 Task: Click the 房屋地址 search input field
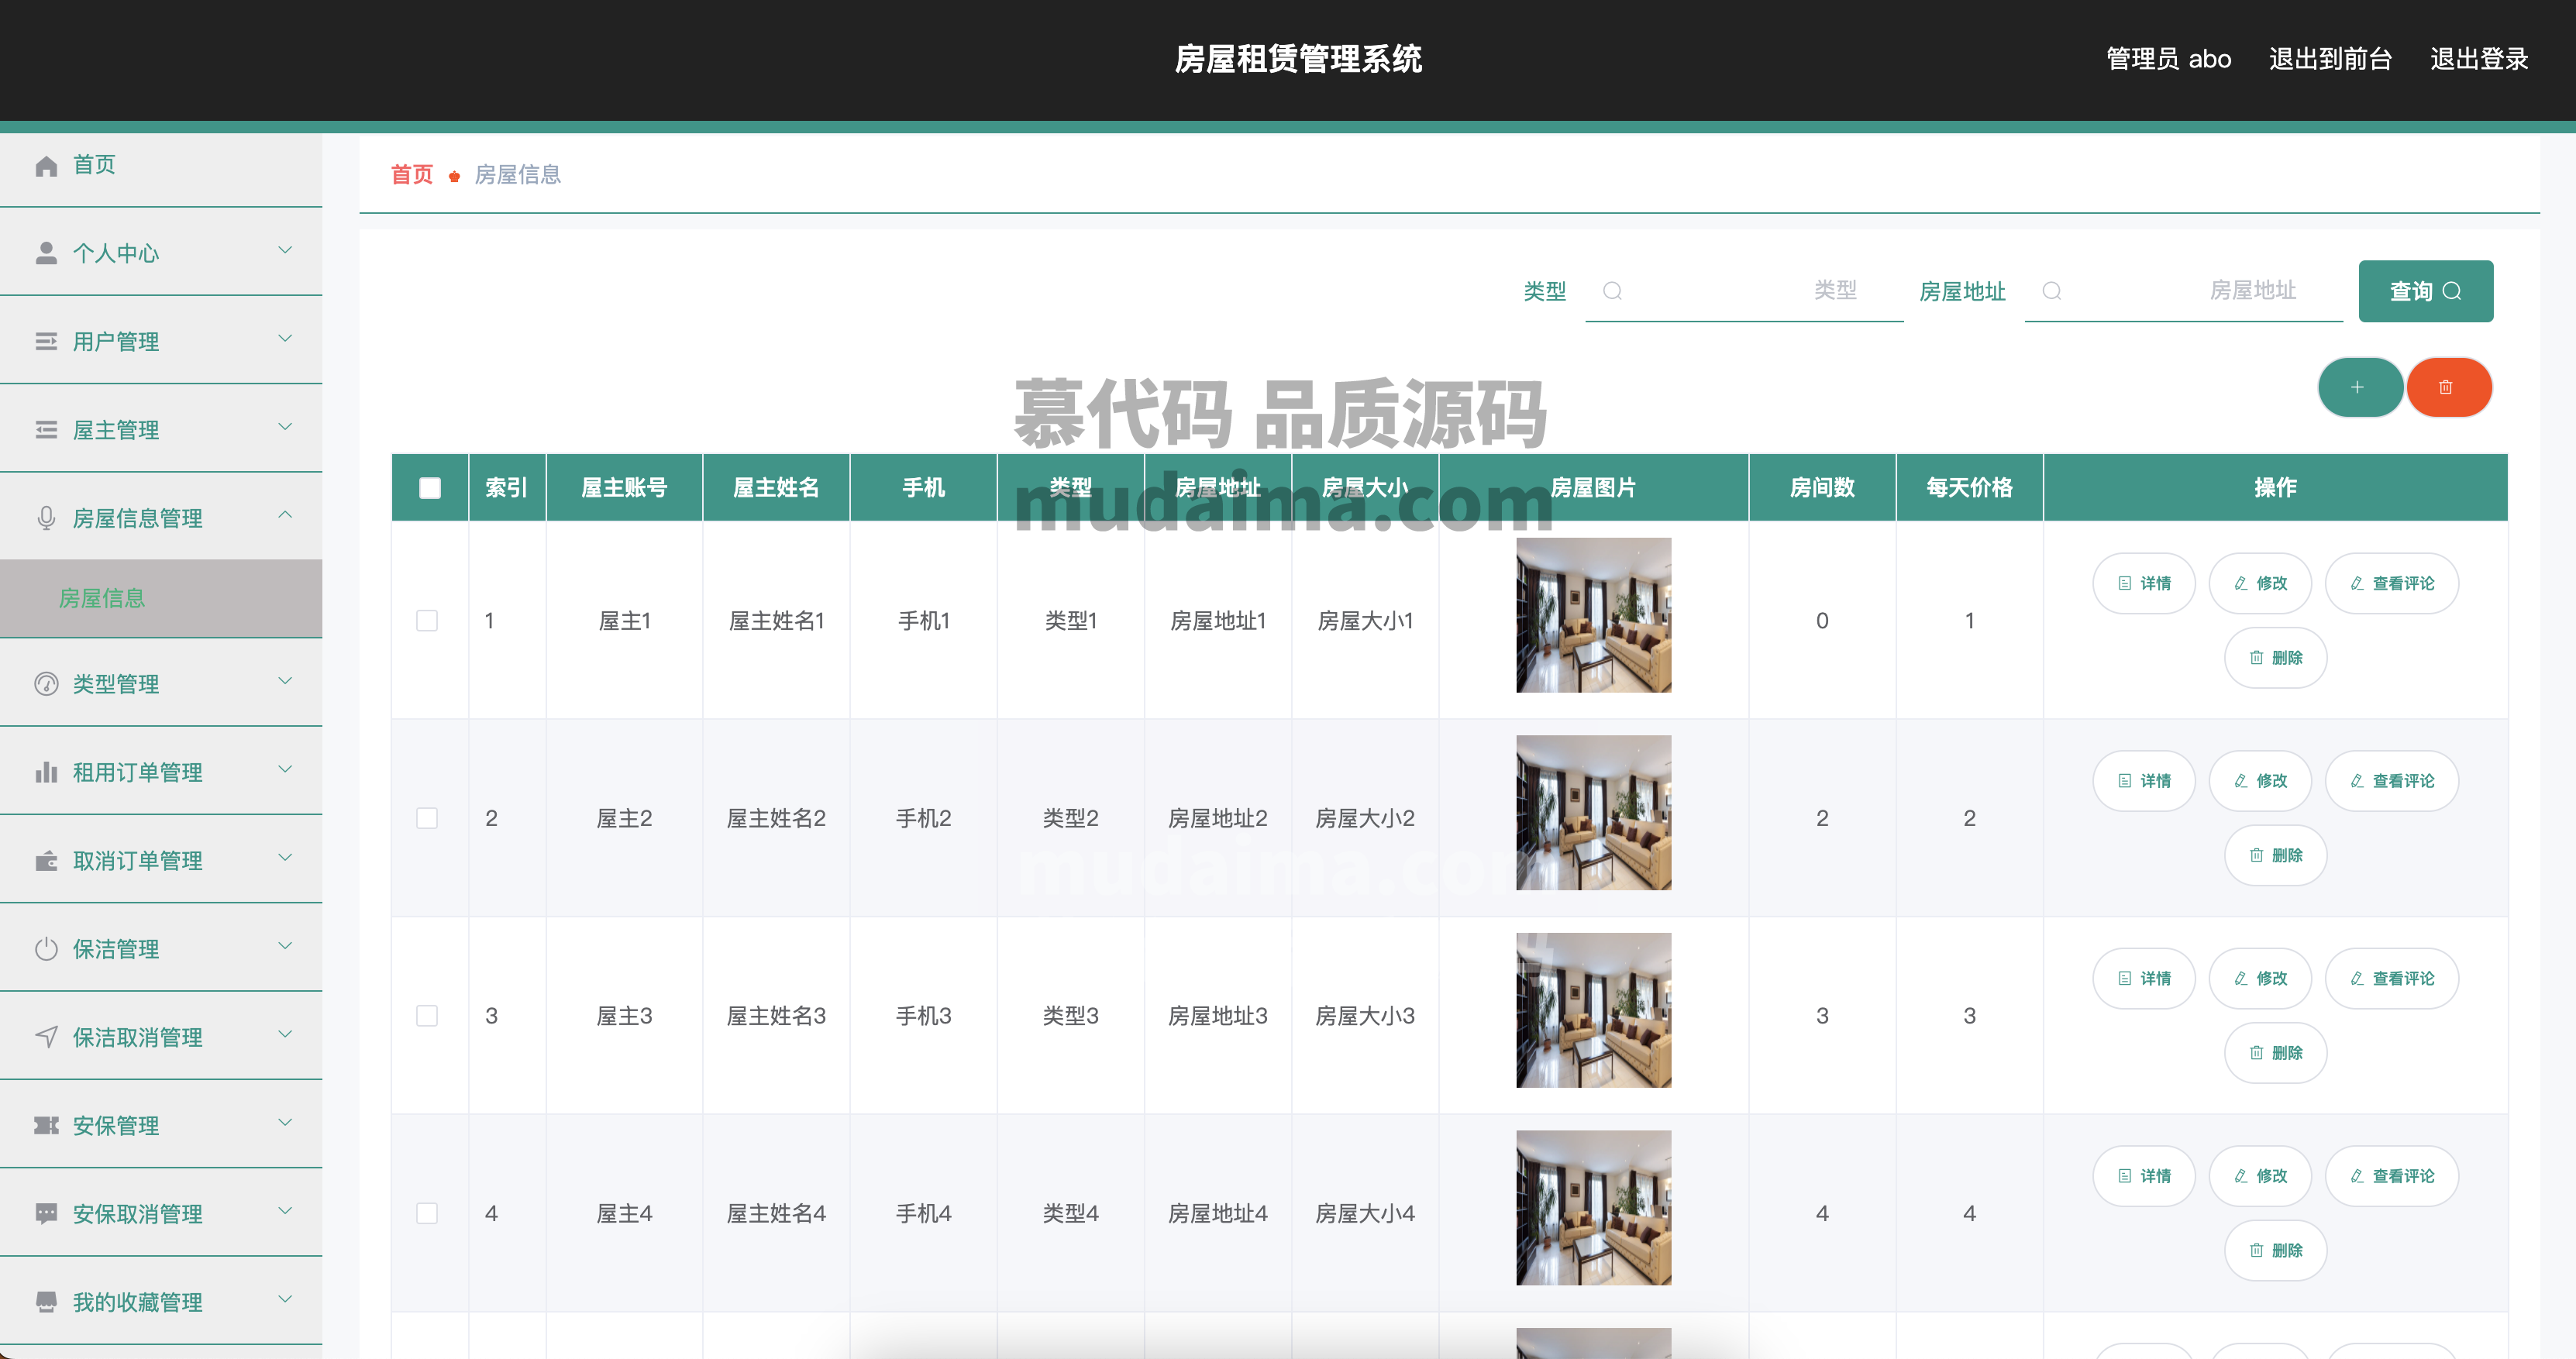(2184, 291)
